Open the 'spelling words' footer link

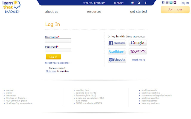point(149,90)
